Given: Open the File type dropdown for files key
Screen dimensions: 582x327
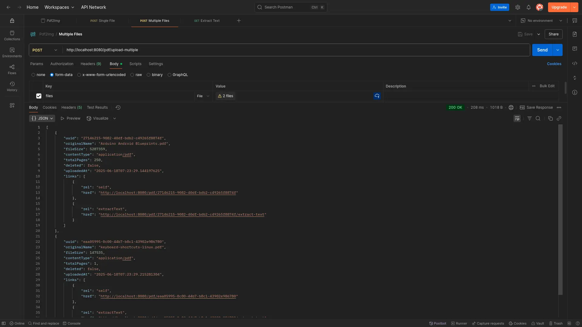Looking at the screenshot, I should [203, 96].
